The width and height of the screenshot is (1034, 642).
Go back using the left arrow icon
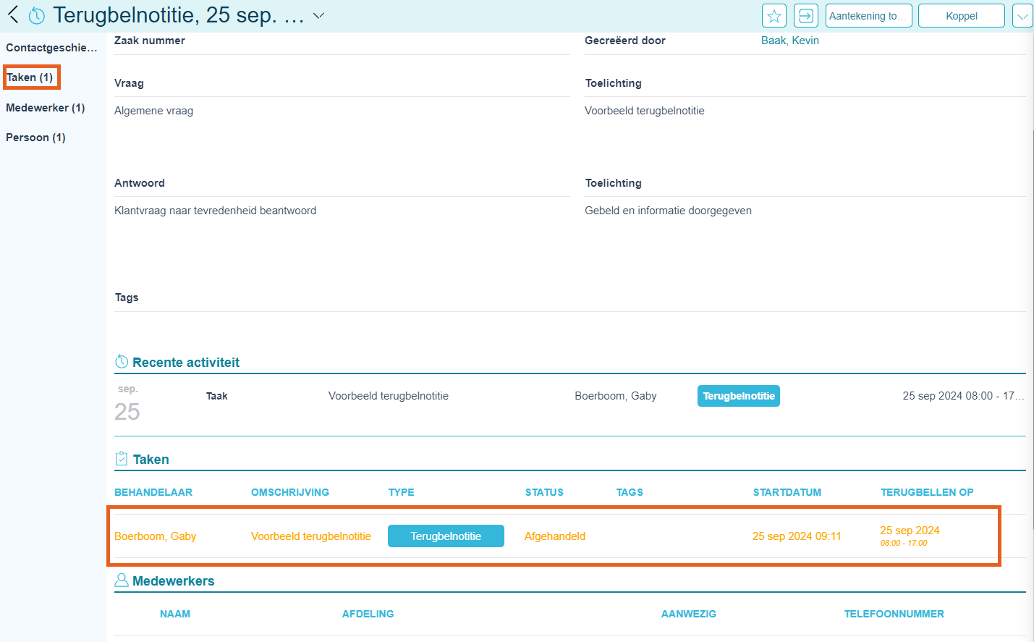[13, 14]
